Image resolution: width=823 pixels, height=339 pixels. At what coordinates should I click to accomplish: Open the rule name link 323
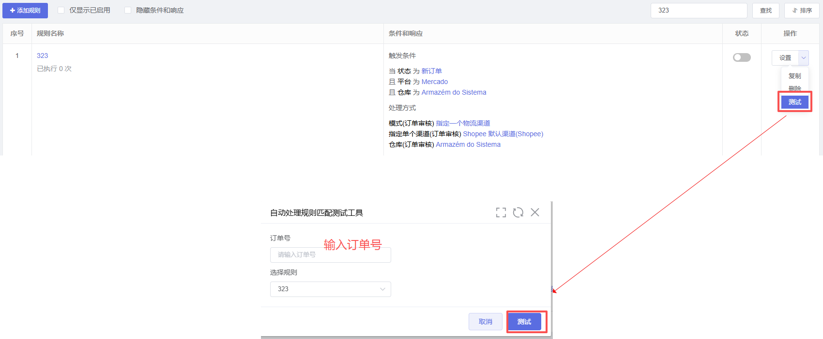click(x=43, y=56)
